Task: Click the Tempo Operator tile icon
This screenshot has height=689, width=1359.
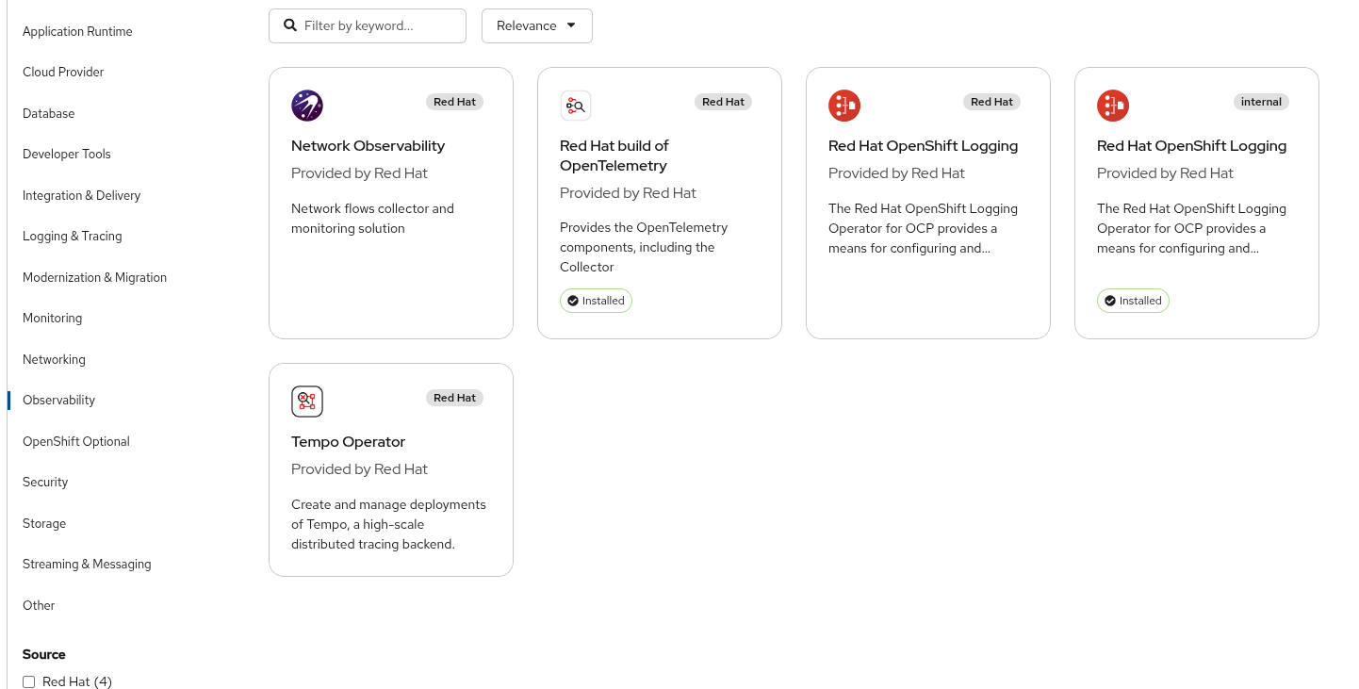Action: coord(307,402)
